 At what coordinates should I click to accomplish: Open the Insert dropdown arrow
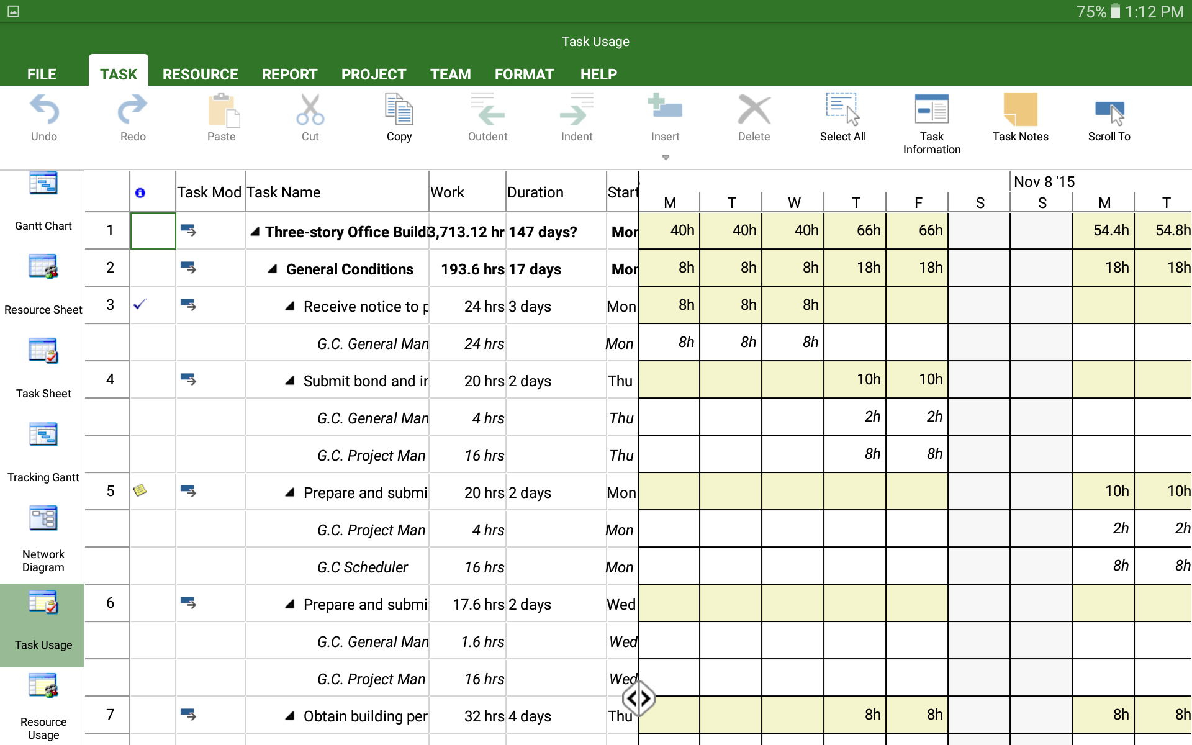pos(666,157)
